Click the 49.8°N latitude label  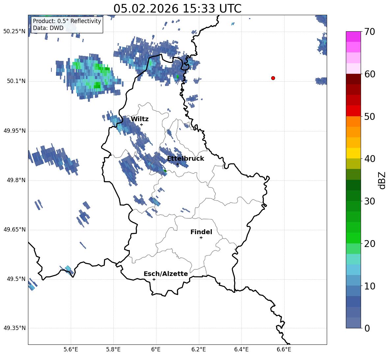[x=16, y=180]
